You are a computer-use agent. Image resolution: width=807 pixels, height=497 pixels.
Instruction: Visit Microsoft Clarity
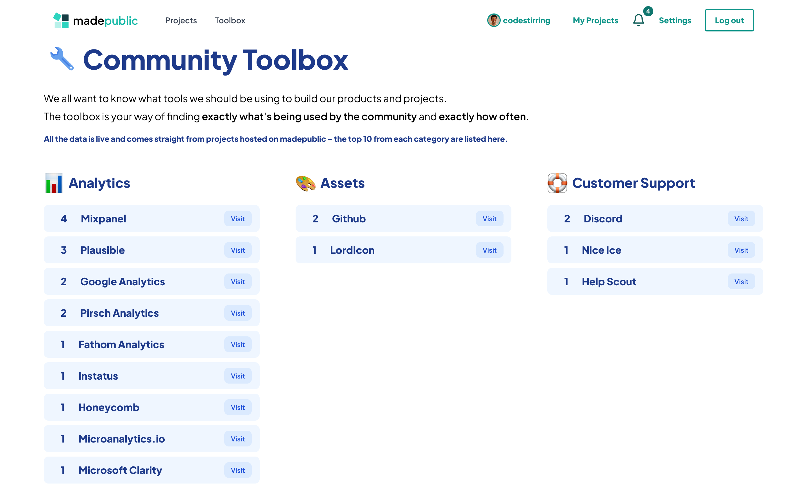tap(238, 470)
